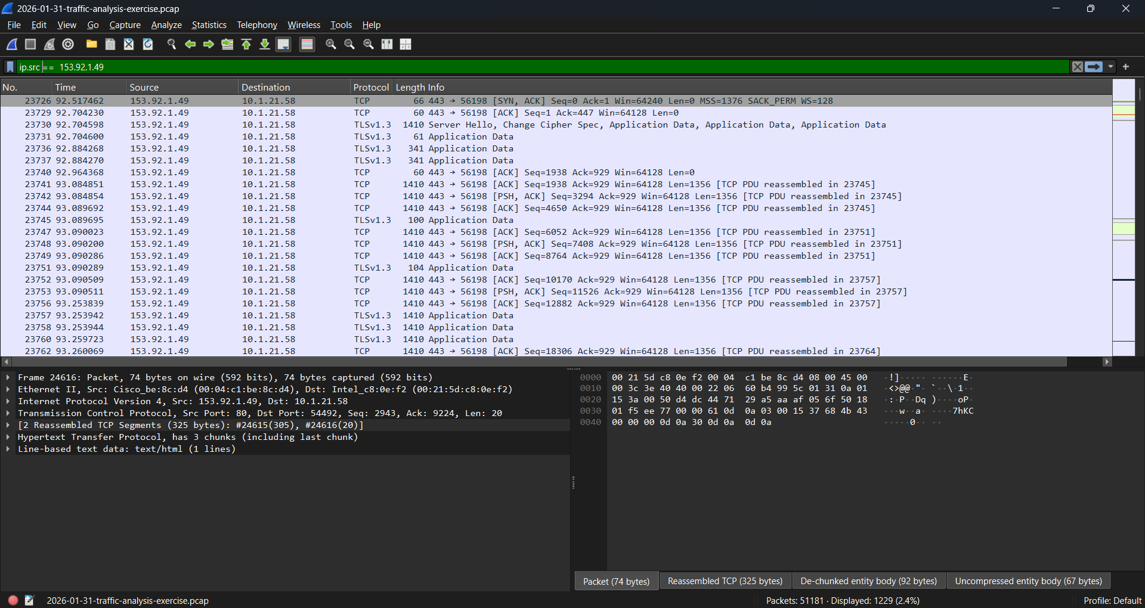The image size is (1145, 608).
Task: Open Capture options gear icon
Action: [68, 44]
